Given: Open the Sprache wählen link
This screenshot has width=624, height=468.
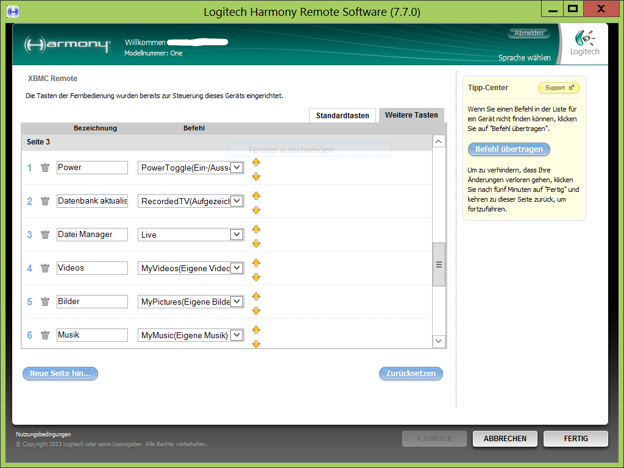Looking at the screenshot, I should 525,58.
